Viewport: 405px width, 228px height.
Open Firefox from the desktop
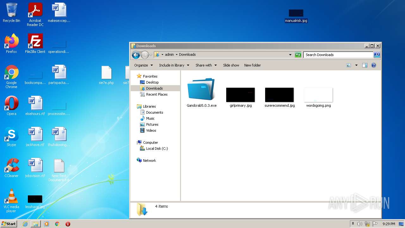pyautogui.click(x=11, y=44)
